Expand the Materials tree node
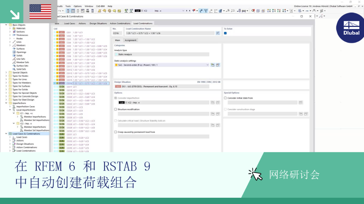 [x=10, y=28]
